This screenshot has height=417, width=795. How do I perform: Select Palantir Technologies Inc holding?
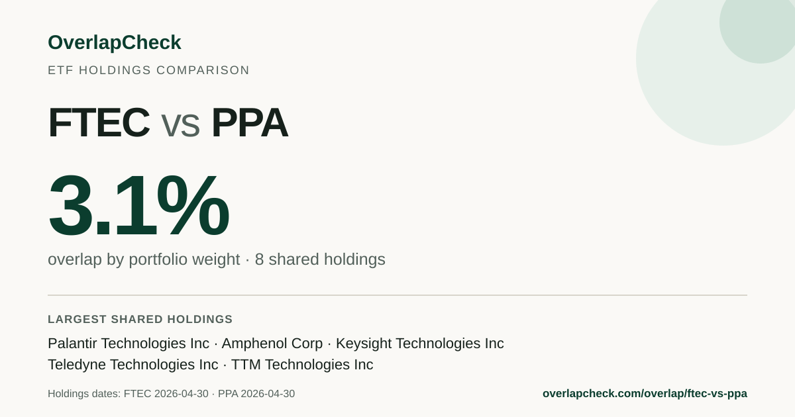[x=129, y=344]
